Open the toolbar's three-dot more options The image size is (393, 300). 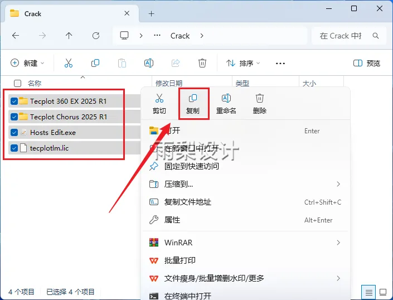[x=280, y=64]
